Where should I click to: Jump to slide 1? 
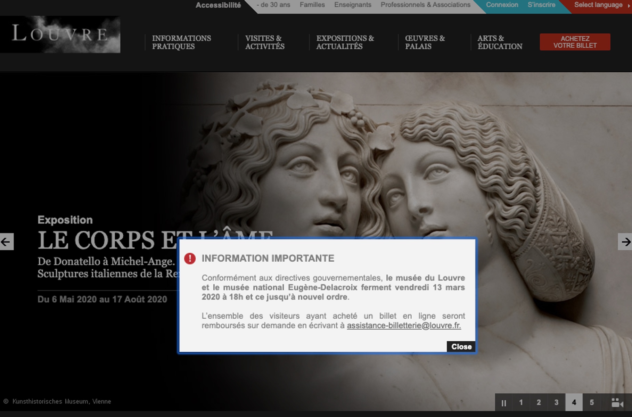coord(521,402)
